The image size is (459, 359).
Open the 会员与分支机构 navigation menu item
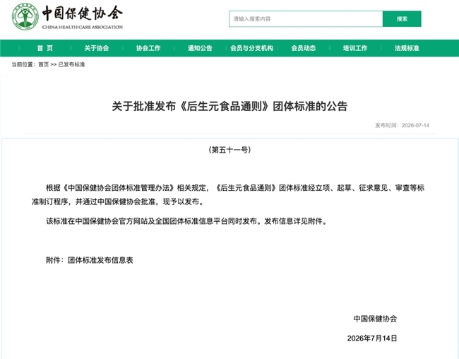click(252, 48)
